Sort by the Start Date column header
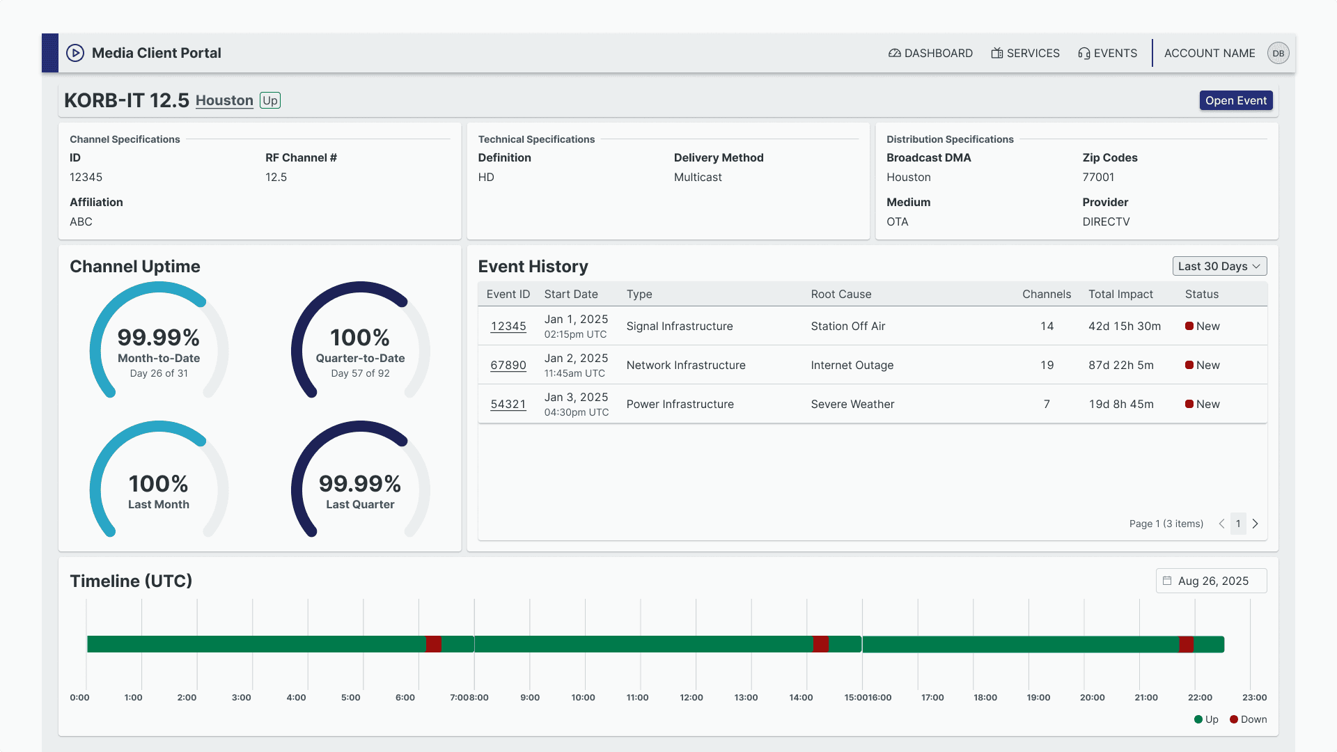Screen dimensions: 1337x752 (571, 294)
